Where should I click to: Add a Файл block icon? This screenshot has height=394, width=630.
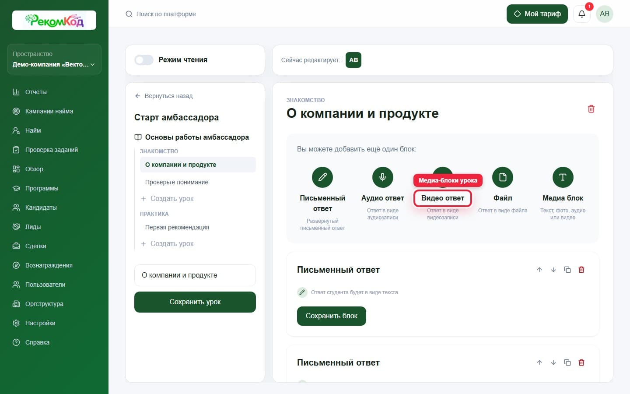pos(503,177)
